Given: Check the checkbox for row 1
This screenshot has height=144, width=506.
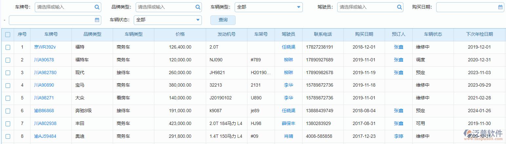Looking at the screenshot, I should tap(8, 47).
